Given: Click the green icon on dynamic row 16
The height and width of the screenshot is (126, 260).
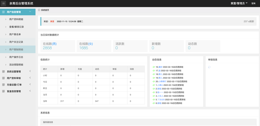Looking at the screenshot, I should pos(154,67).
